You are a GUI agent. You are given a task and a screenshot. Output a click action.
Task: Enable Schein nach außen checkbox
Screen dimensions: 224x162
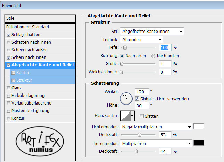click(x=8, y=50)
